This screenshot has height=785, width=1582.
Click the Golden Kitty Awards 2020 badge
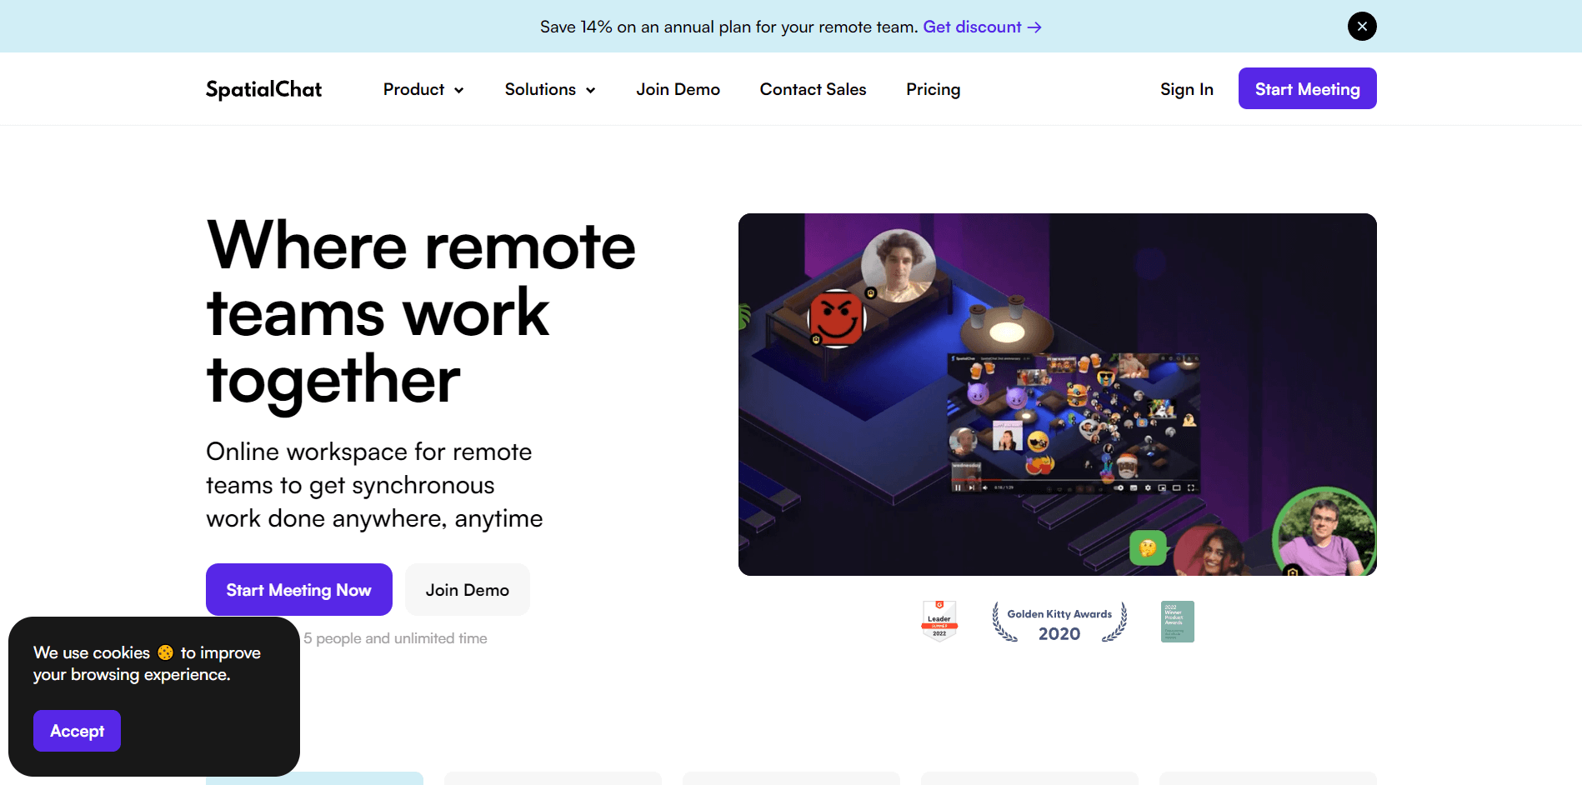1059,622
